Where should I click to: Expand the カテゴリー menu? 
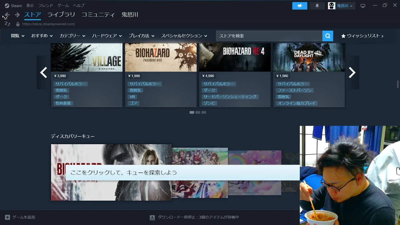pyautogui.click(x=72, y=36)
